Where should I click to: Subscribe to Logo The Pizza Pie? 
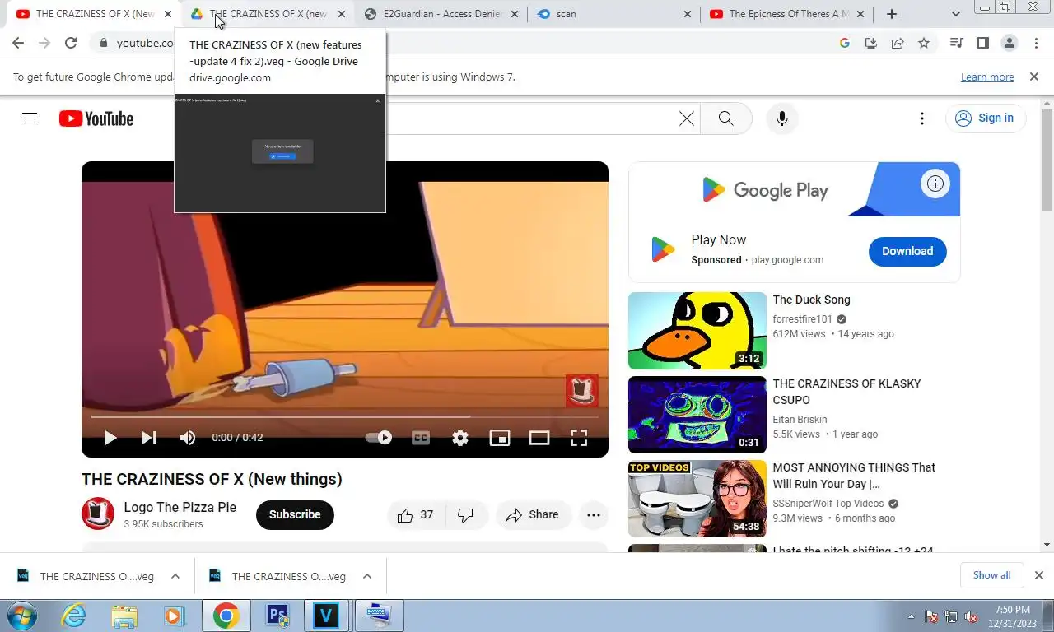pyautogui.click(x=295, y=514)
